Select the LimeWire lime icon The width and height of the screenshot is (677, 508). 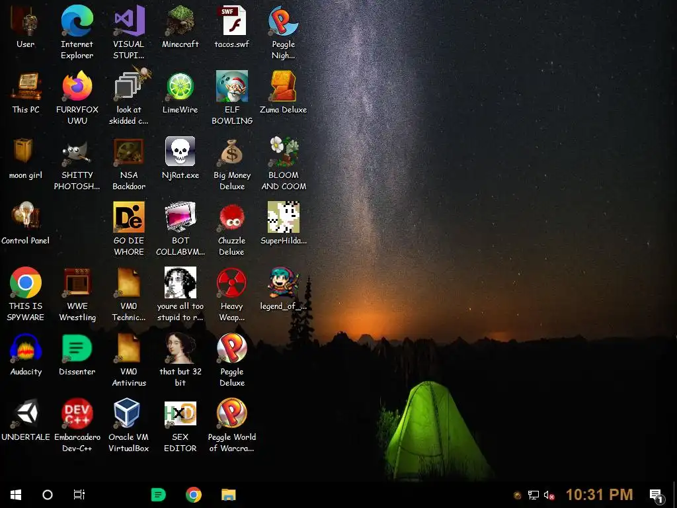(x=180, y=87)
